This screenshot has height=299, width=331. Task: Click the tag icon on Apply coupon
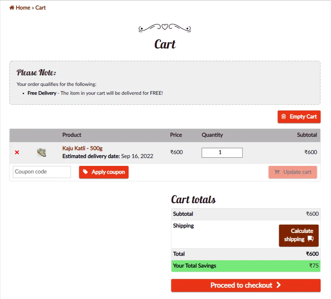tap(86, 172)
